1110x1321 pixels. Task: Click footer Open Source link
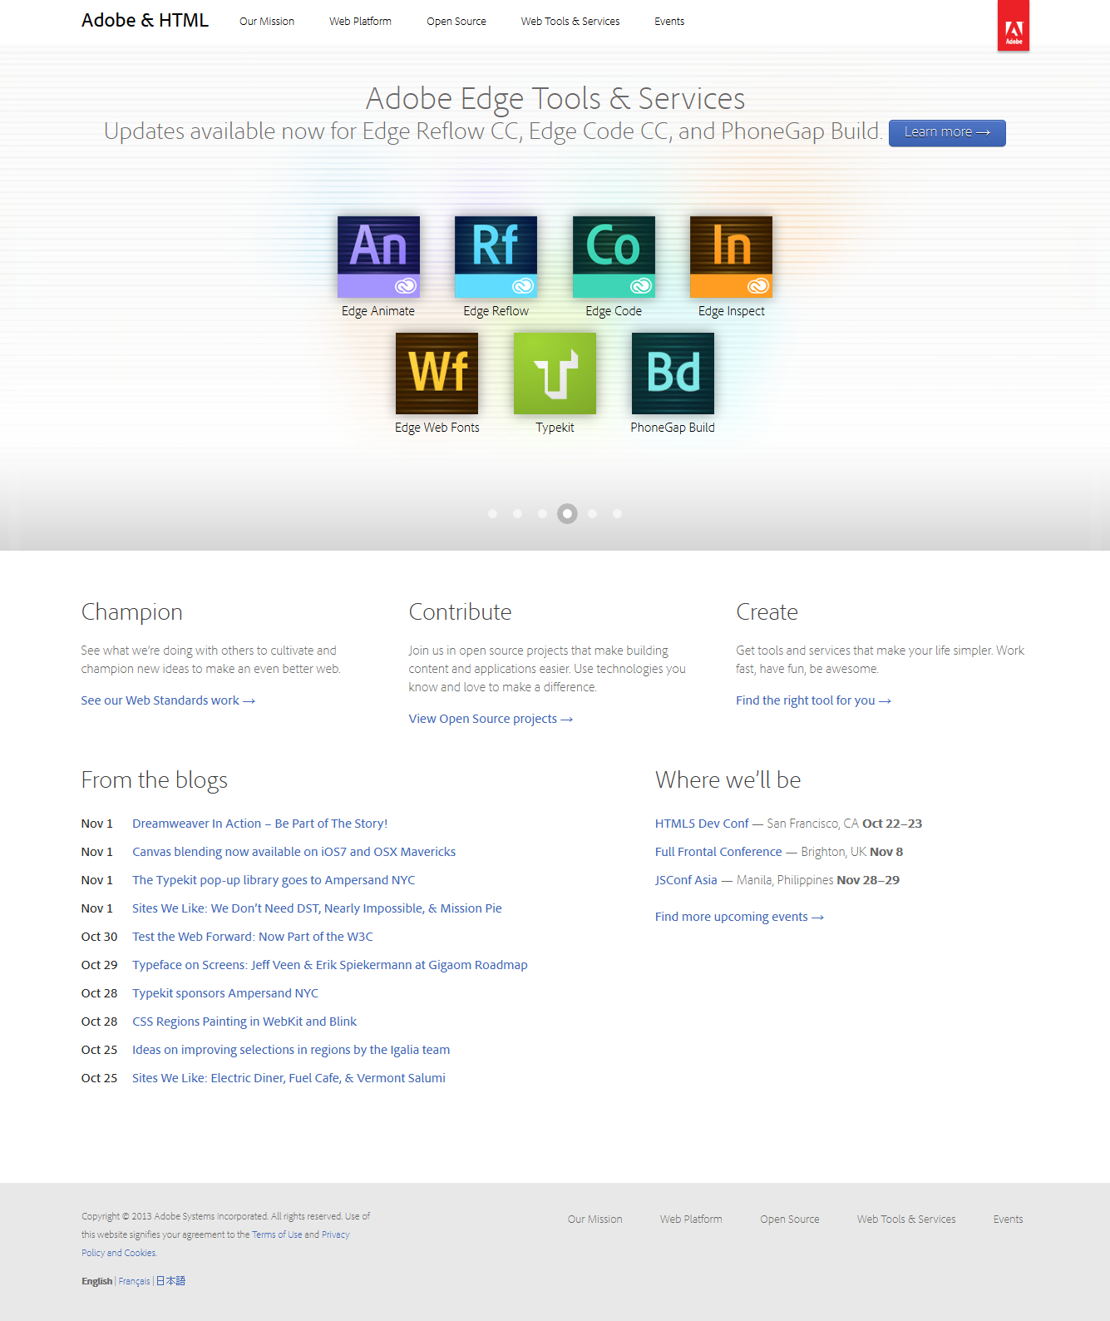(790, 1220)
